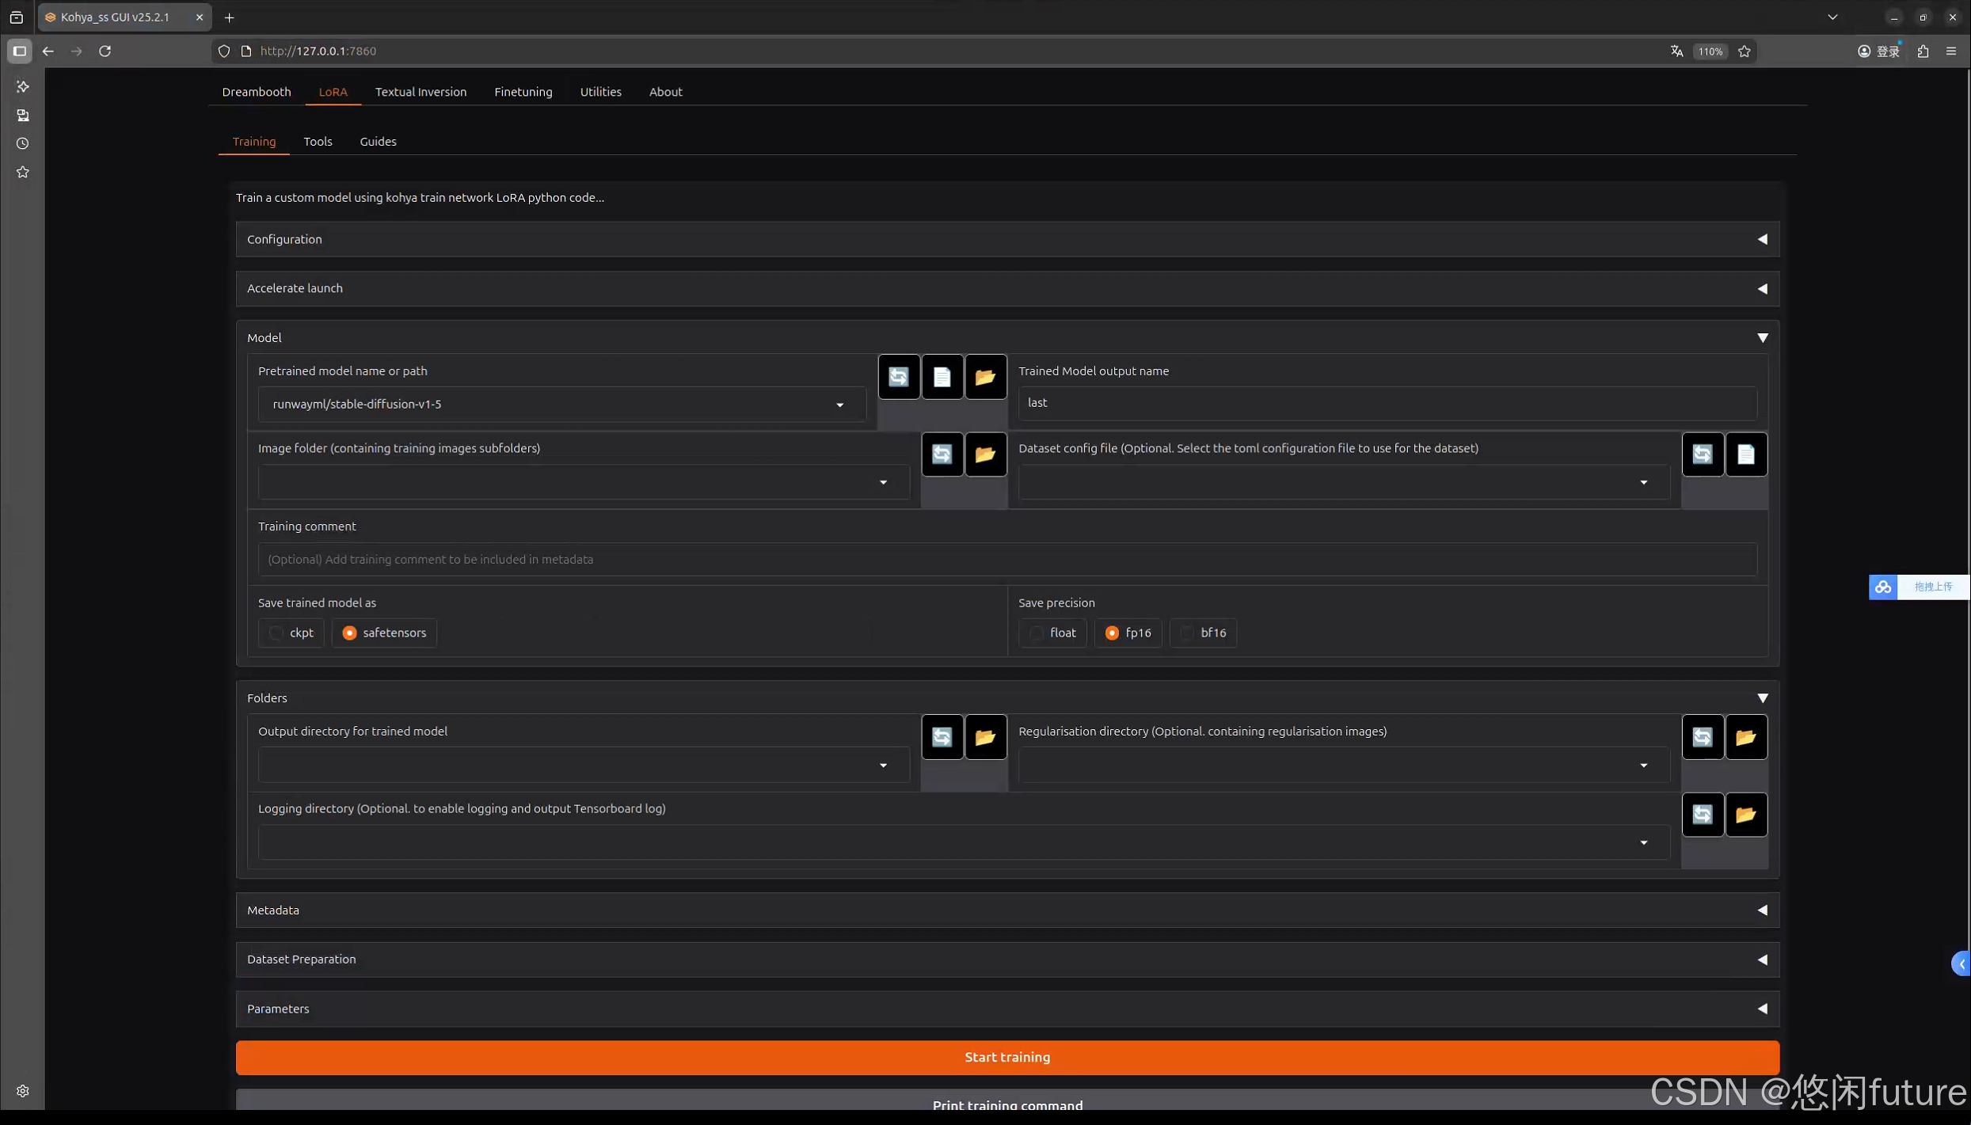Image resolution: width=1971 pixels, height=1125 pixels.
Task: Select ckpt save format
Action: (276, 633)
